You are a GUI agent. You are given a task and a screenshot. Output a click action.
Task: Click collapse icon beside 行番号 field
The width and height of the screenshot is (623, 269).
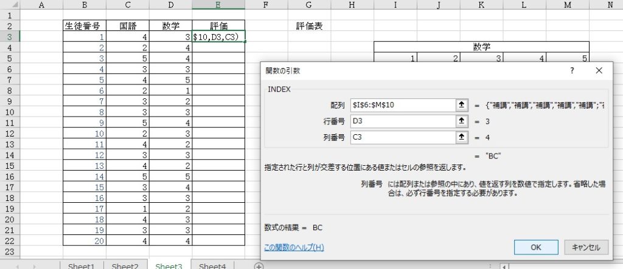pyautogui.click(x=461, y=121)
